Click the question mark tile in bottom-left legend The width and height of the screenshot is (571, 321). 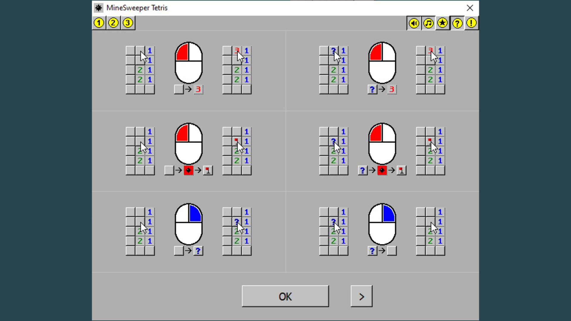[198, 251]
